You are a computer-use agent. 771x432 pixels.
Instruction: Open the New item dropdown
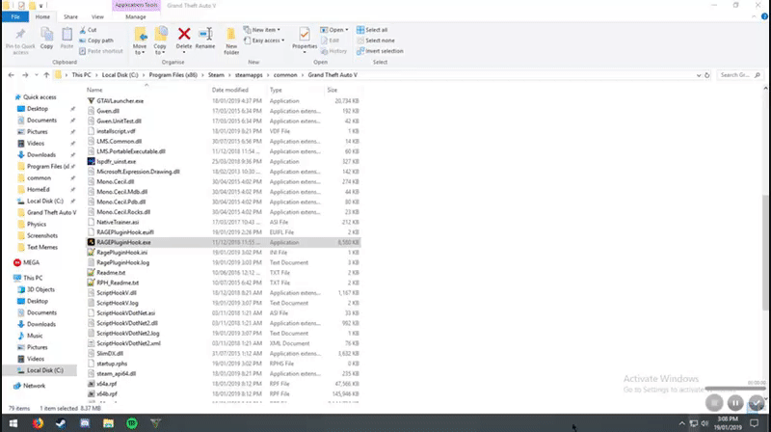coord(262,30)
